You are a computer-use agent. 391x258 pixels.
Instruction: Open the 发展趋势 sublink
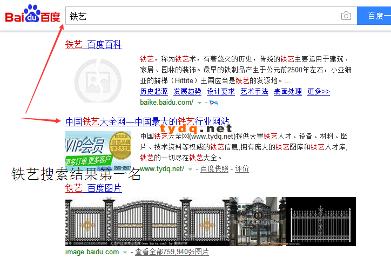[187, 91]
